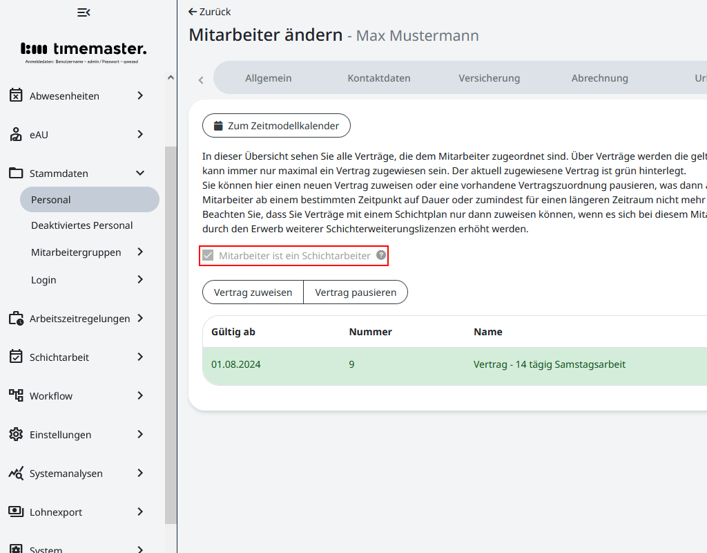
Task: Select the Schichtarbeit calendar icon
Action: [15, 357]
